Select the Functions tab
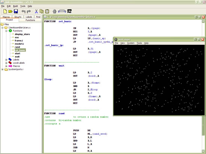The image size is (206, 154). point(30,20)
